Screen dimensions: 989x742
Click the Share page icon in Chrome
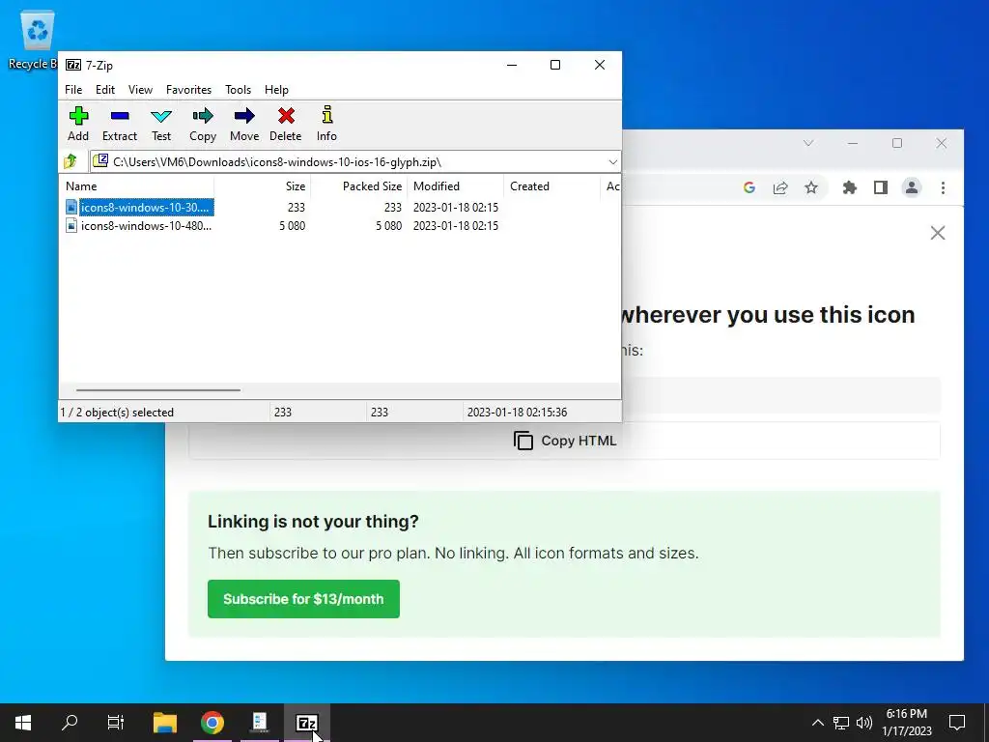[x=780, y=187]
